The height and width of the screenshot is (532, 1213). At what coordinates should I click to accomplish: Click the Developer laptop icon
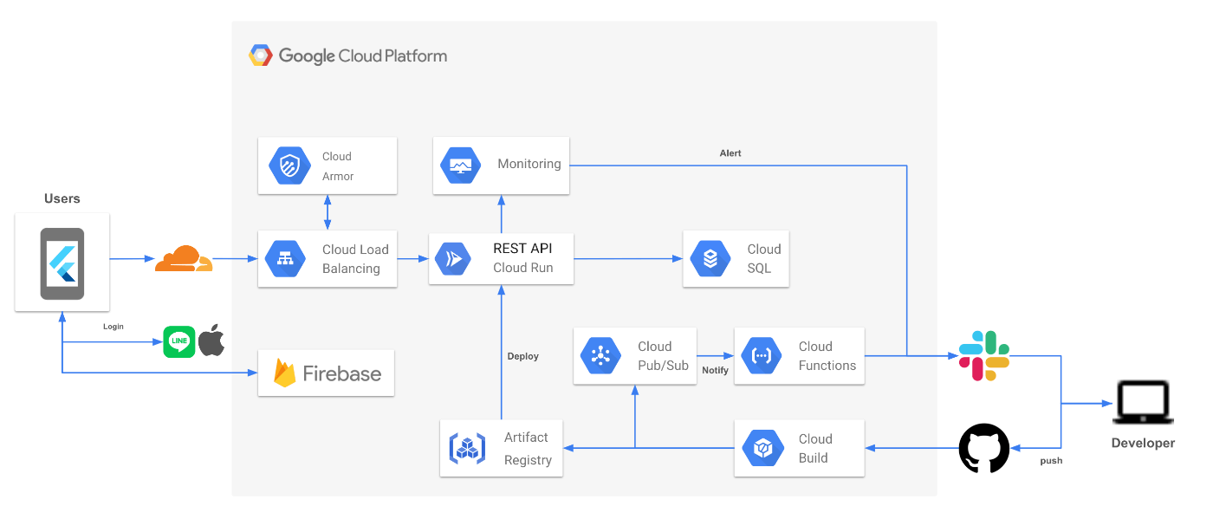pyautogui.click(x=1144, y=404)
